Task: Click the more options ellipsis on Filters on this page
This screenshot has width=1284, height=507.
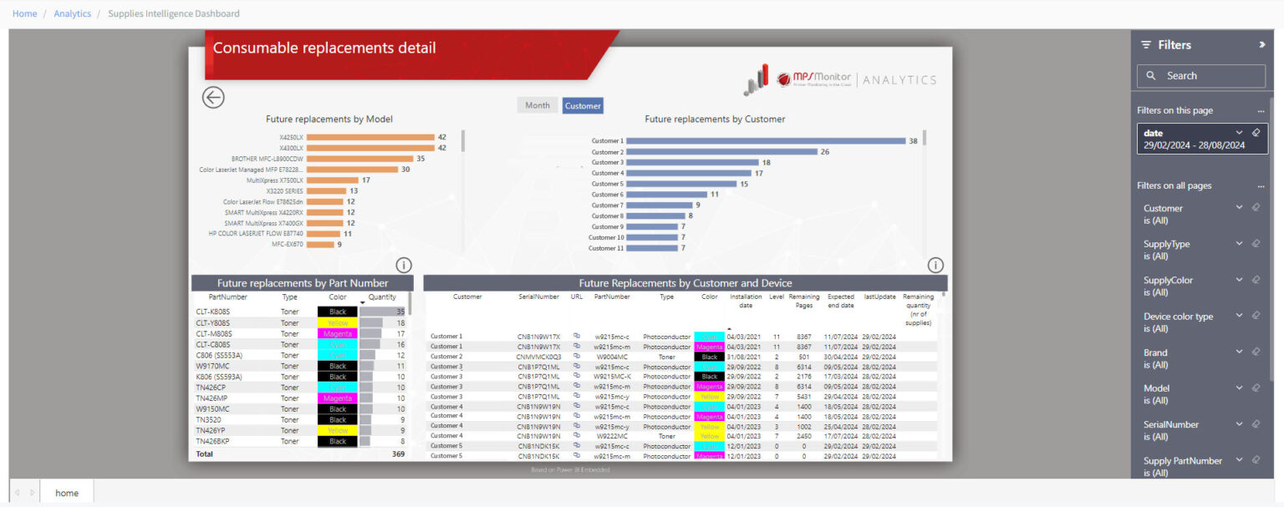Action: pyautogui.click(x=1261, y=109)
